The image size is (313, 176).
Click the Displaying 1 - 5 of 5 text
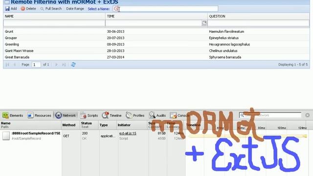pos(293,65)
